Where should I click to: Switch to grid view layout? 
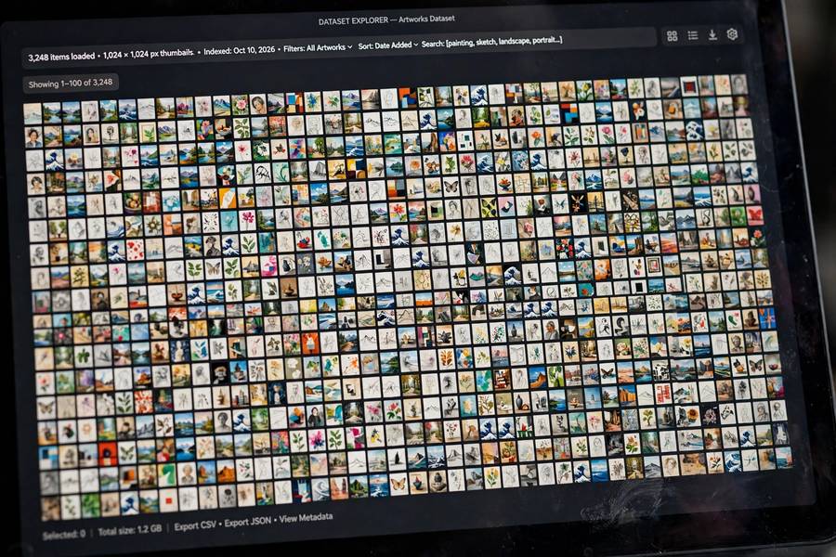click(672, 35)
